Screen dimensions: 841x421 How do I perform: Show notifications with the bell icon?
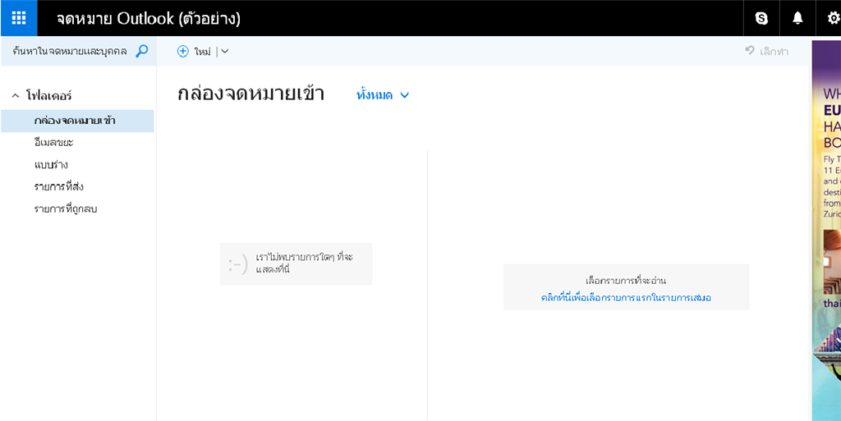(x=797, y=18)
